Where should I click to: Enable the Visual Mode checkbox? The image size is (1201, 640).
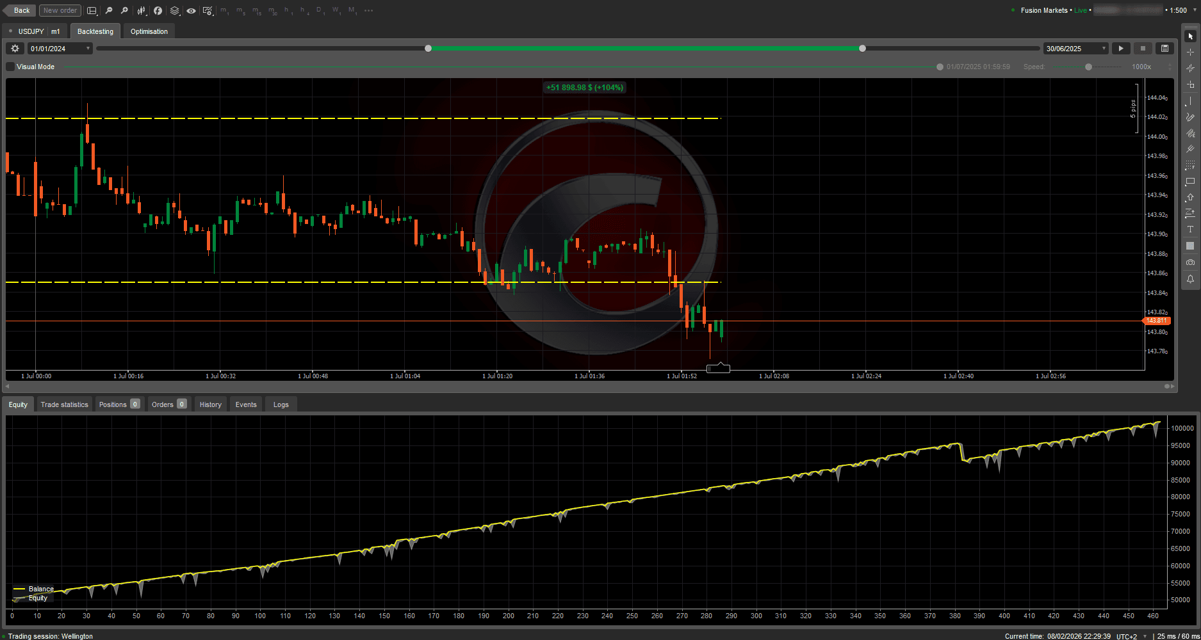(x=10, y=67)
